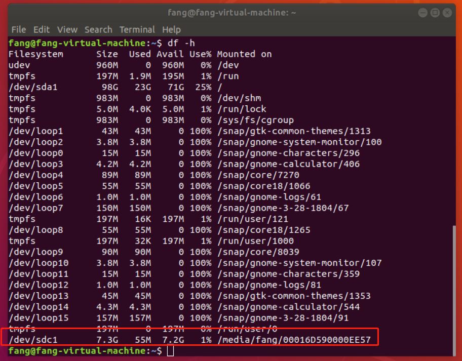Click the '7.2G' available value
Viewport: 462px width, 361px height.
click(173, 340)
